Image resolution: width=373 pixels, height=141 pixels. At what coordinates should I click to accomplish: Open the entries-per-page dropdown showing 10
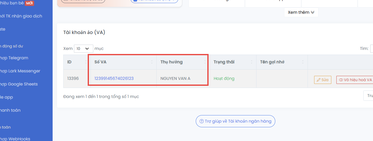83,49
